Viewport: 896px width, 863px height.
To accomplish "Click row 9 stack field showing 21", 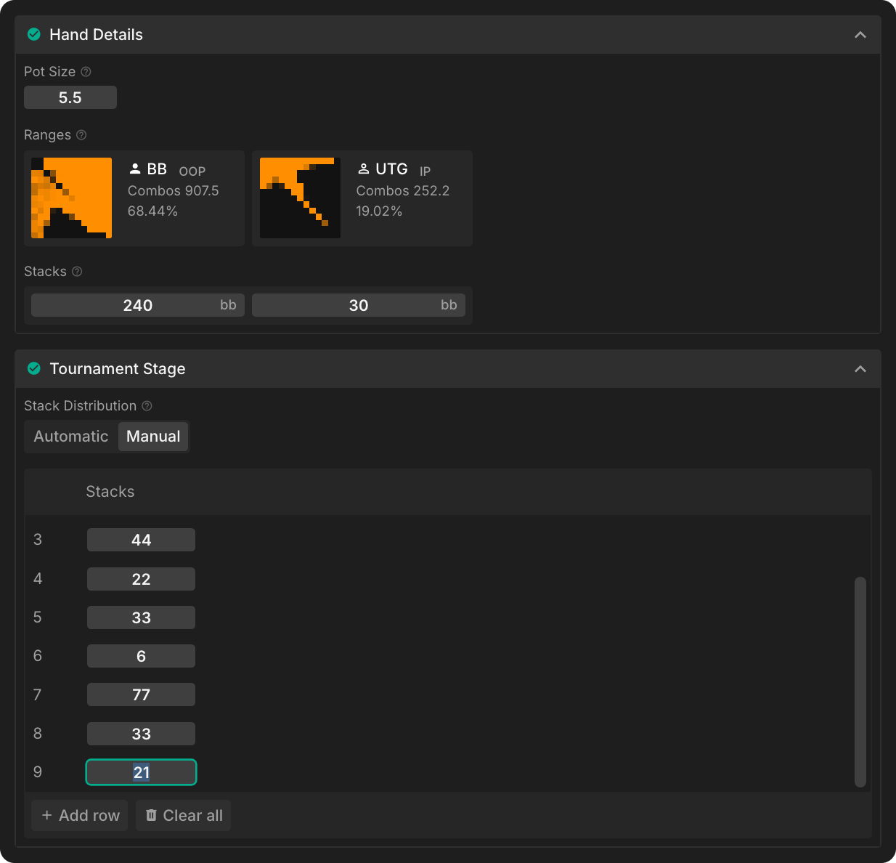I will (141, 772).
